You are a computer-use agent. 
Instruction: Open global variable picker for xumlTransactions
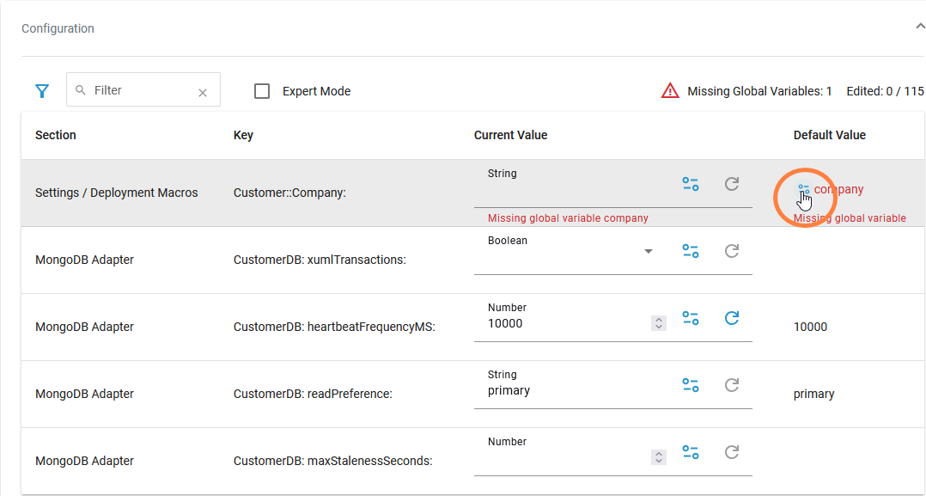coord(690,251)
